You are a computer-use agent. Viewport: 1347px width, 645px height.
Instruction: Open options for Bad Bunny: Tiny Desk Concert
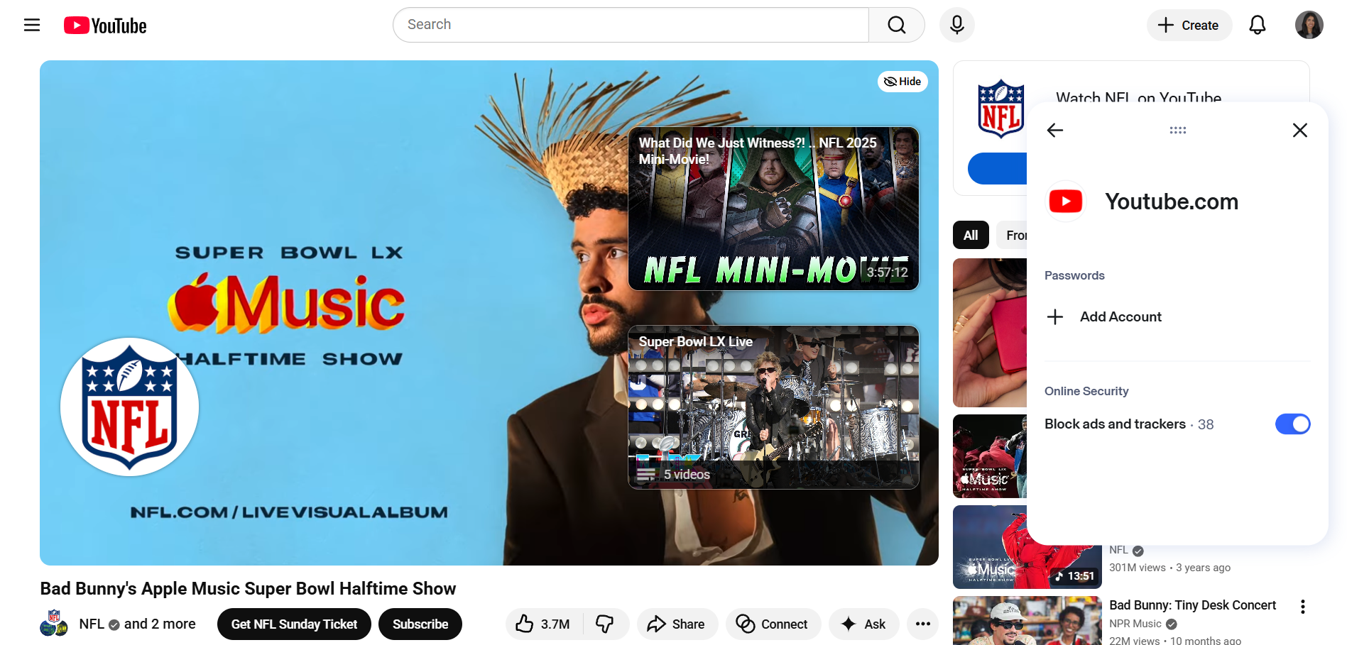(1303, 607)
